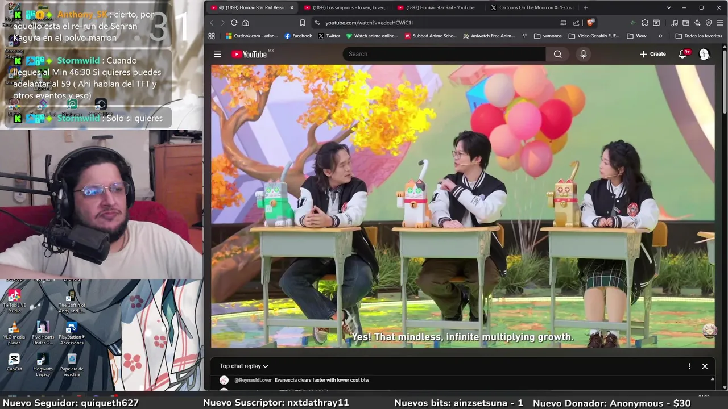Click the YouTube search input field

(x=444, y=54)
